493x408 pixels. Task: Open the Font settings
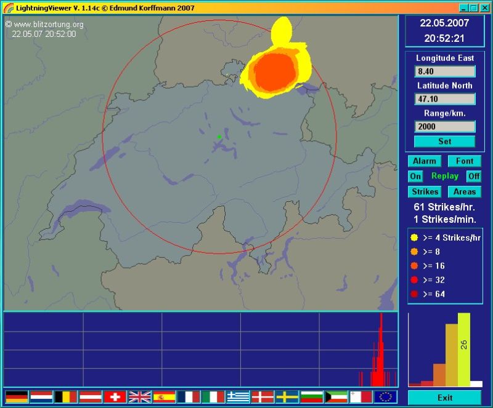coord(465,161)
